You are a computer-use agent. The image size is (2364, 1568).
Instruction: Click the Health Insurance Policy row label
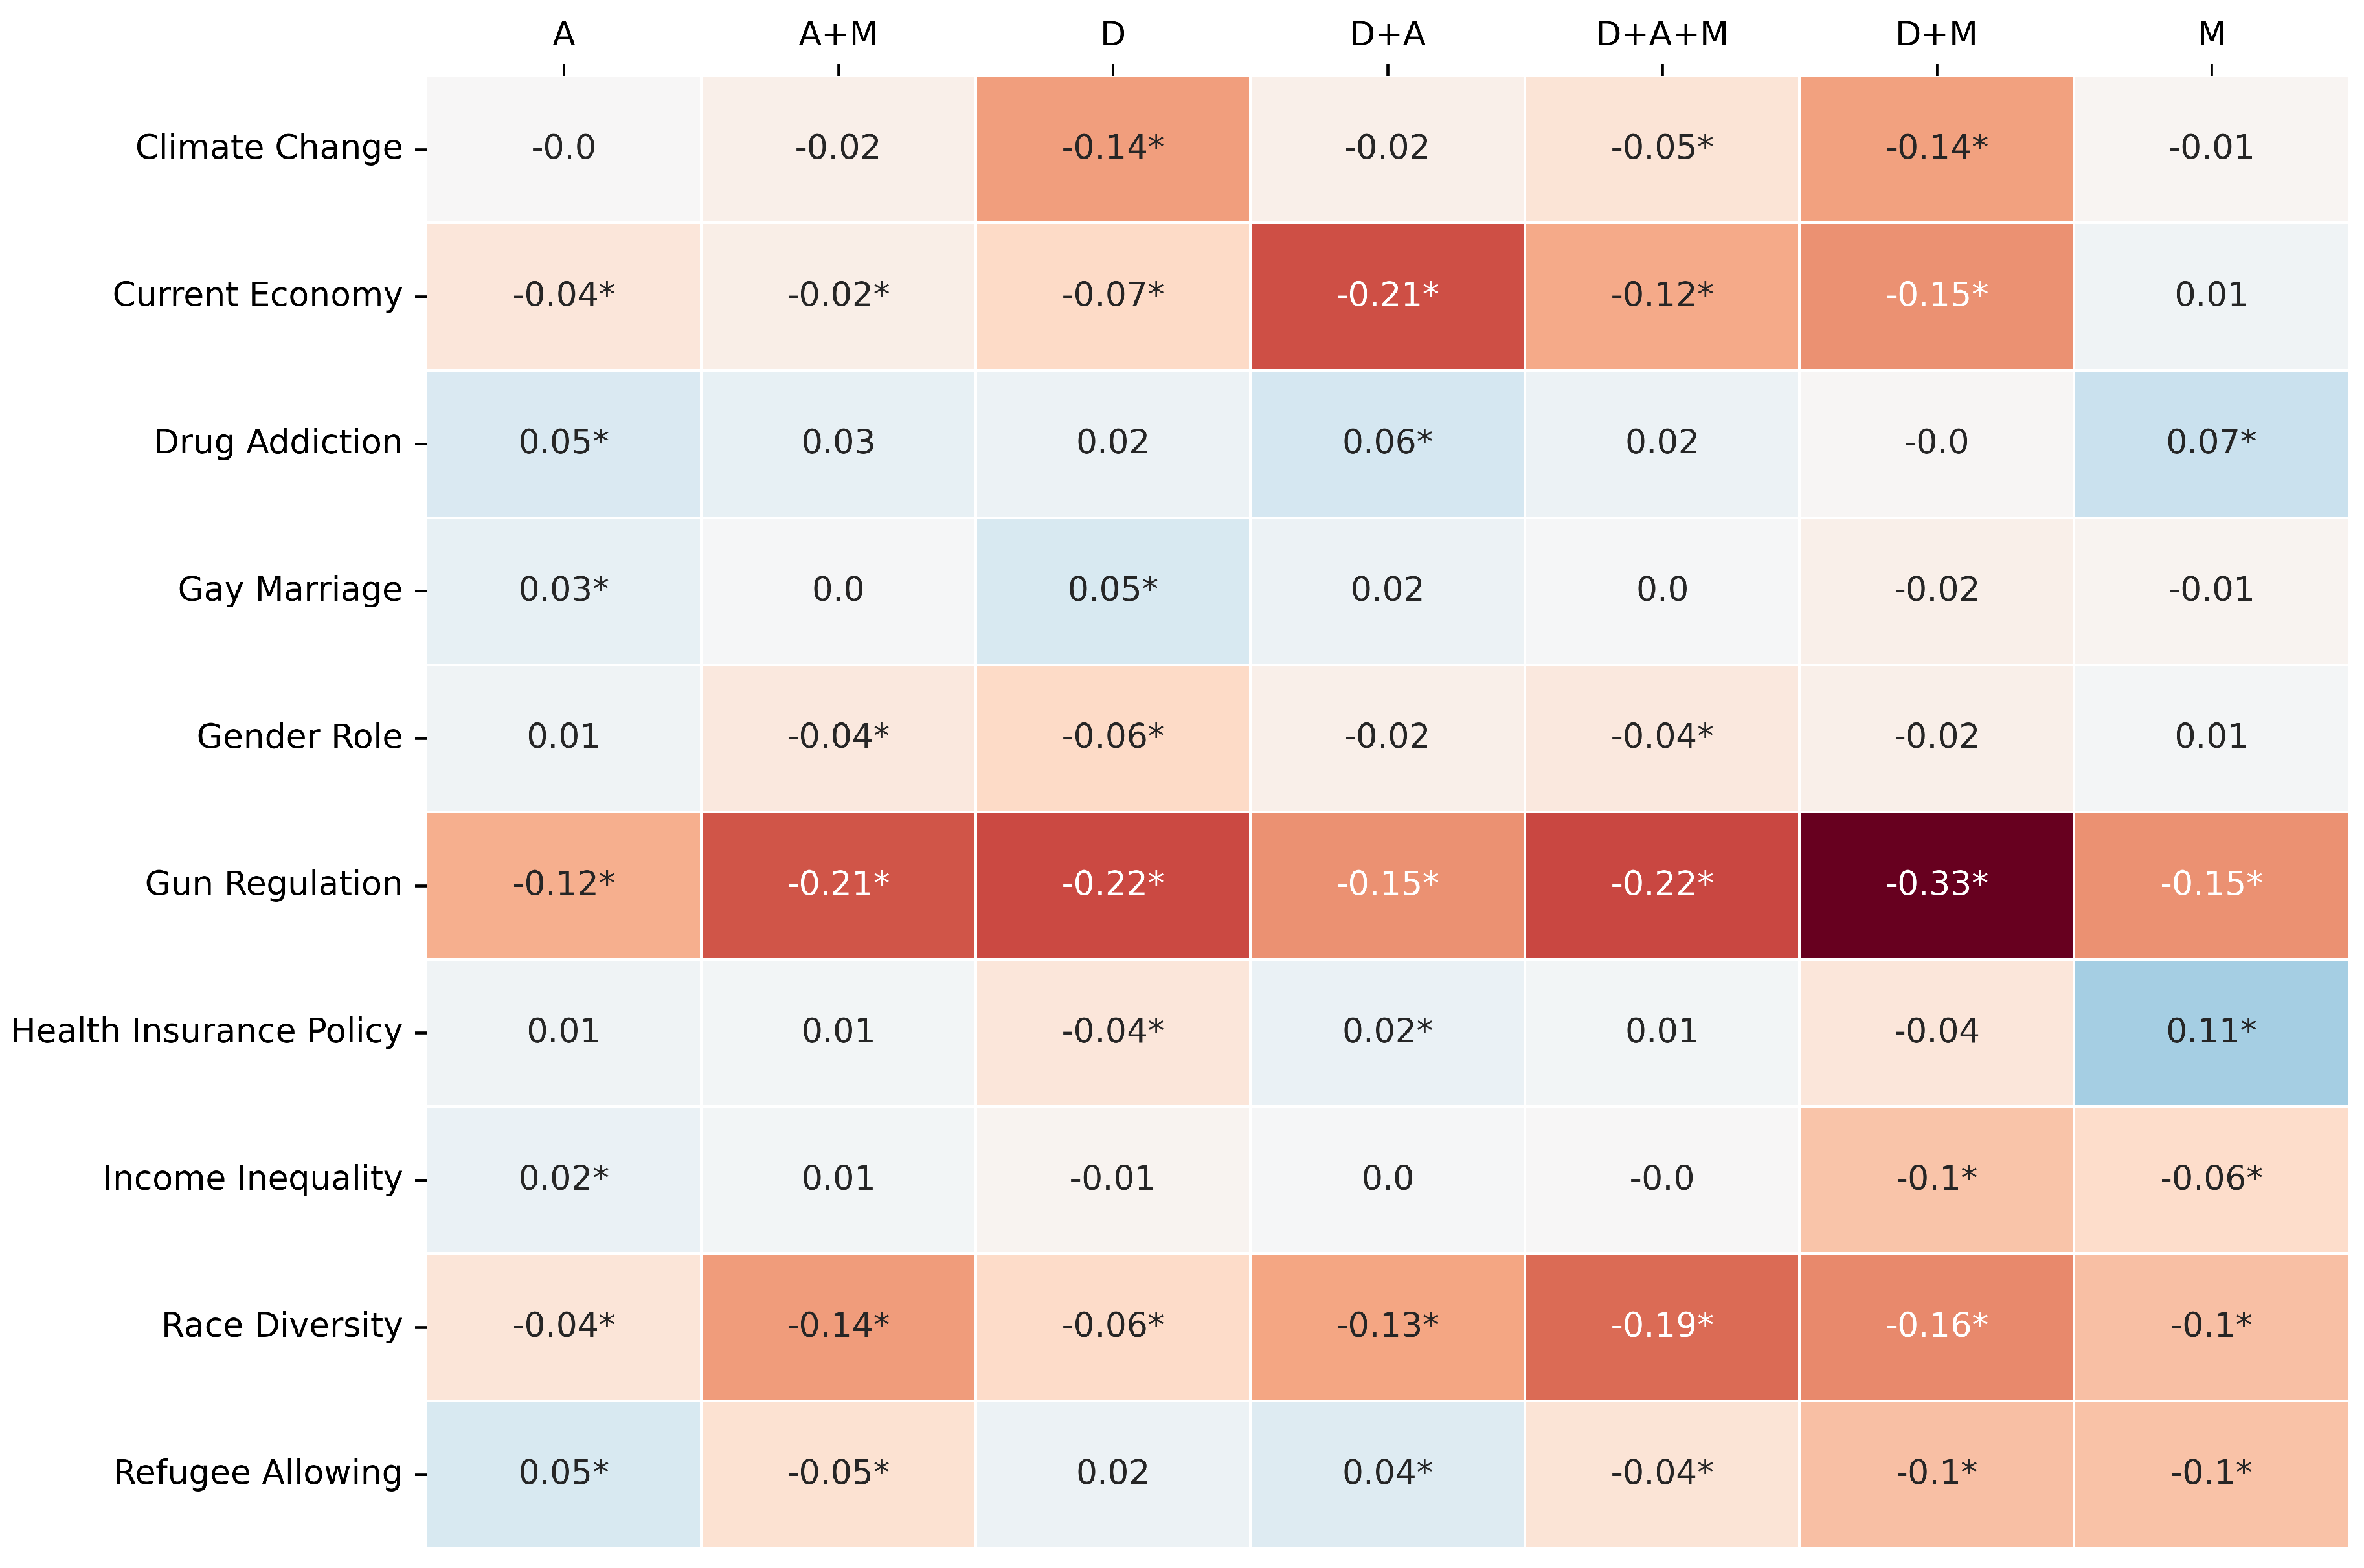click(206, 1031)
